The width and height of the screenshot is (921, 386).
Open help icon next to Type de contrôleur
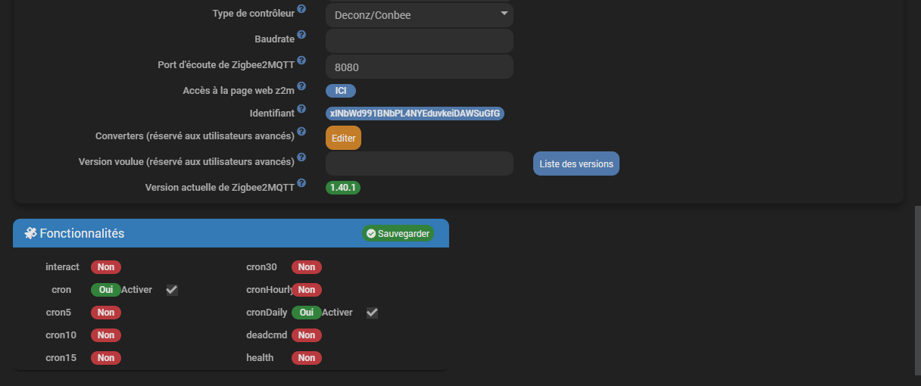point(301,10)
